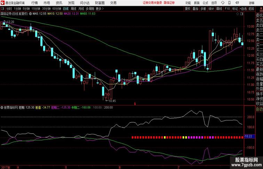
Task: Click the 画线 drawing button
Action: pos(219,9)
